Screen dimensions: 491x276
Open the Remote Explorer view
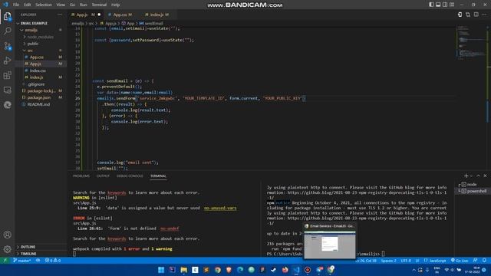click(x=7, y=90)
